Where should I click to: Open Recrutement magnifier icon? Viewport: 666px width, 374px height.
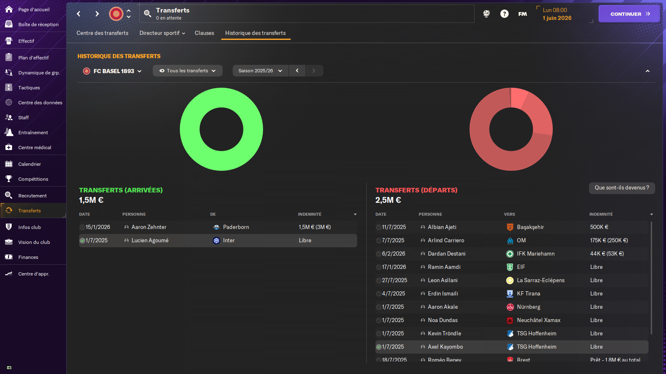[x=9, y=195]
